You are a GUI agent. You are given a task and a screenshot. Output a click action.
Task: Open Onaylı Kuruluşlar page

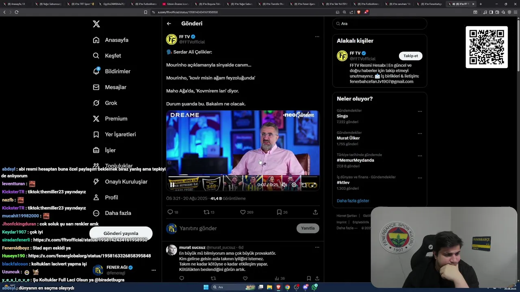click(120, 182)
